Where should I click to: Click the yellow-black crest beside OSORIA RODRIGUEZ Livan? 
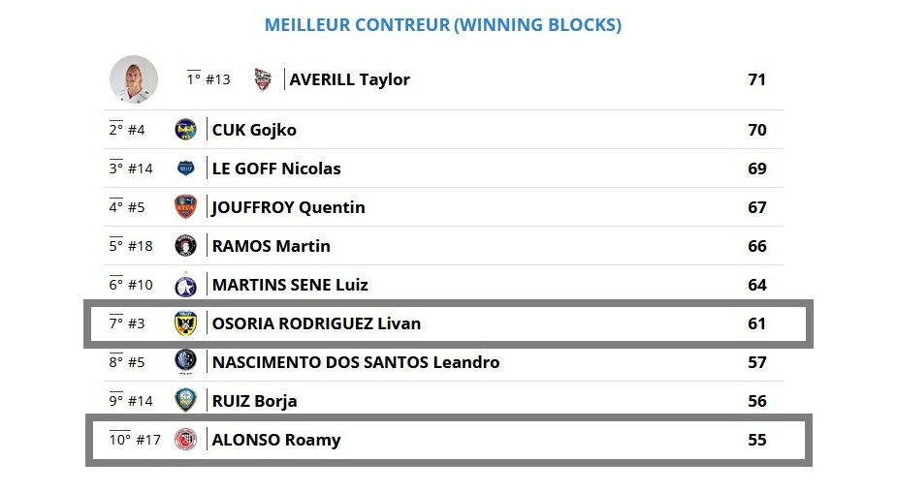[x=185, y=323]
